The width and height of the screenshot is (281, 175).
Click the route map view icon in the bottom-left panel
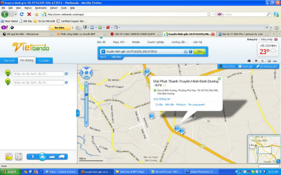pyautogui.click(x=9, y=157)
